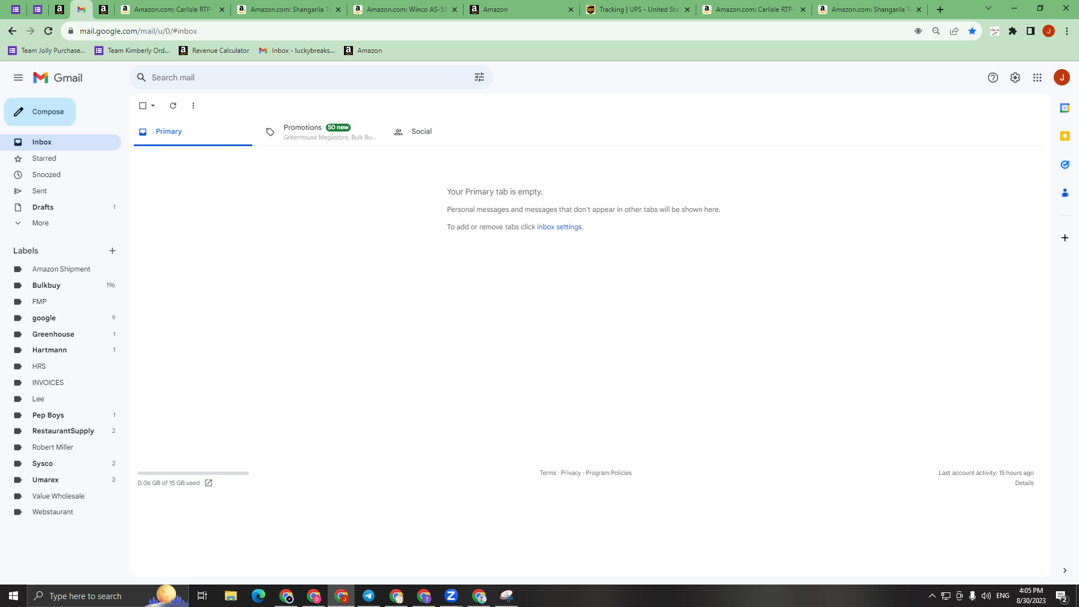Open browser extensions puzzle icon
The width and height of the screenshot is (1079, 607).
[x=1013, y=31]
